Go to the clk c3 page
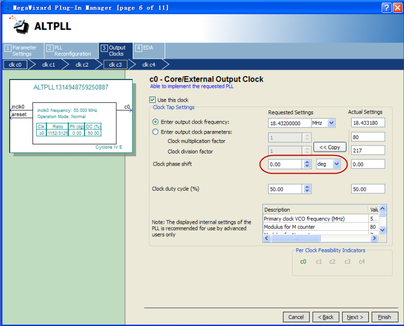404x326 pixels. click(115, 64)
